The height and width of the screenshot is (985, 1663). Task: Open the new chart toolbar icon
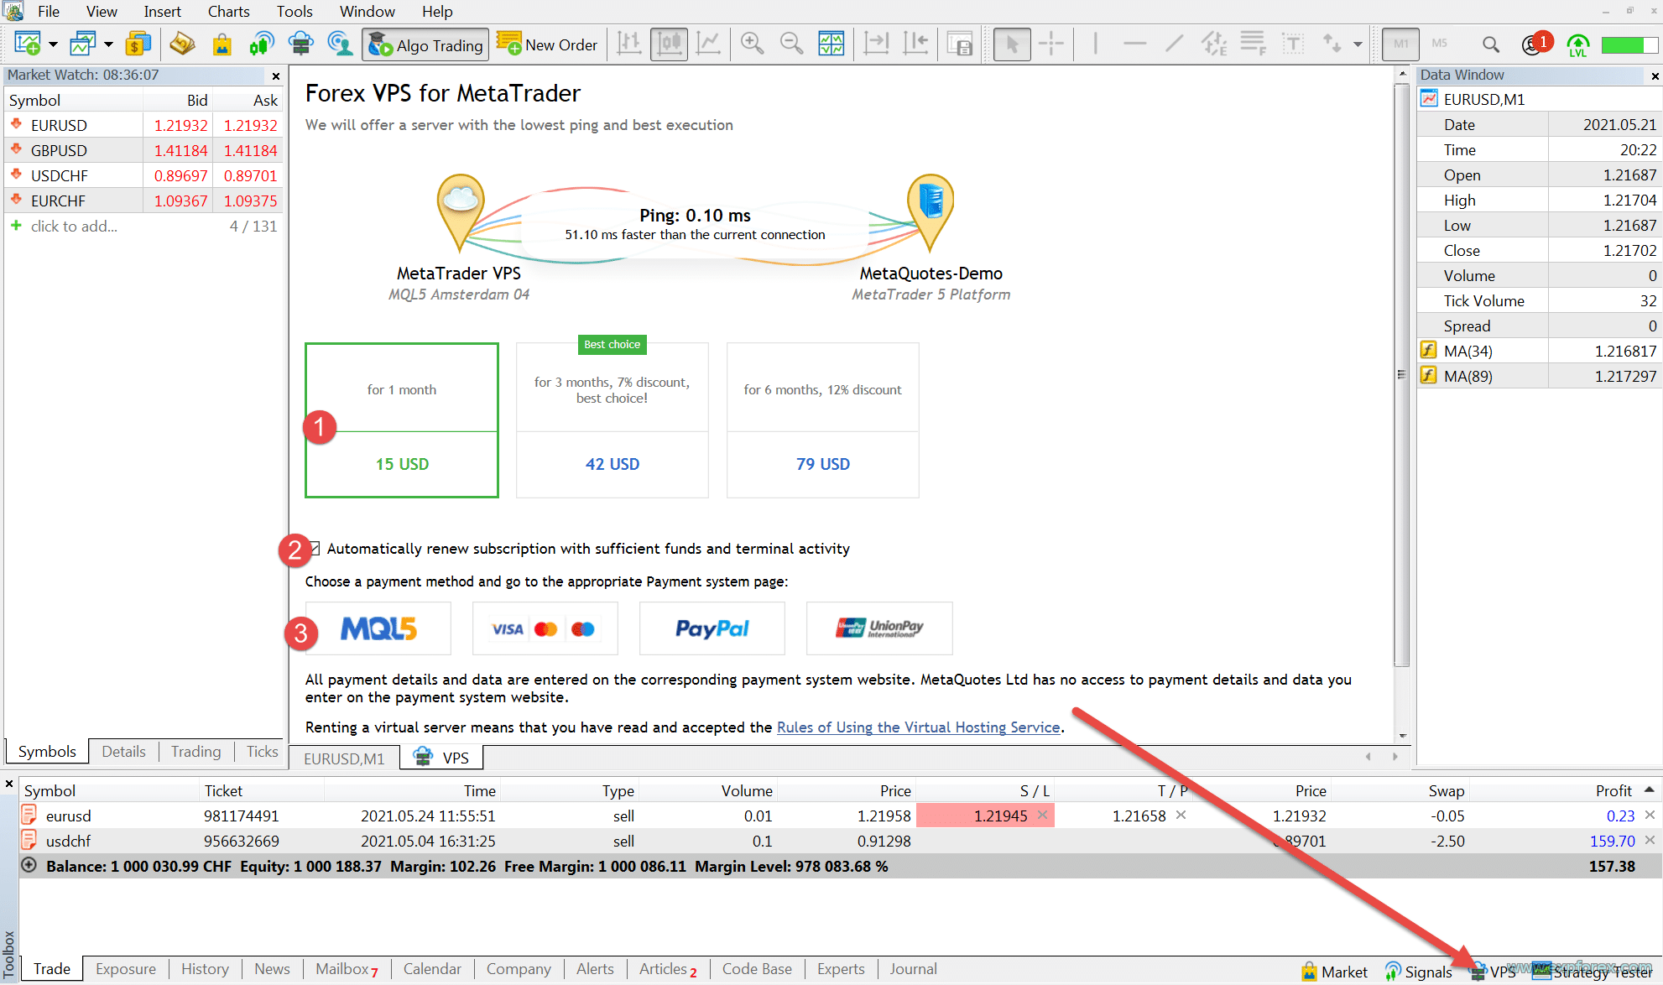pyautogui.click(x=28, y=44)
